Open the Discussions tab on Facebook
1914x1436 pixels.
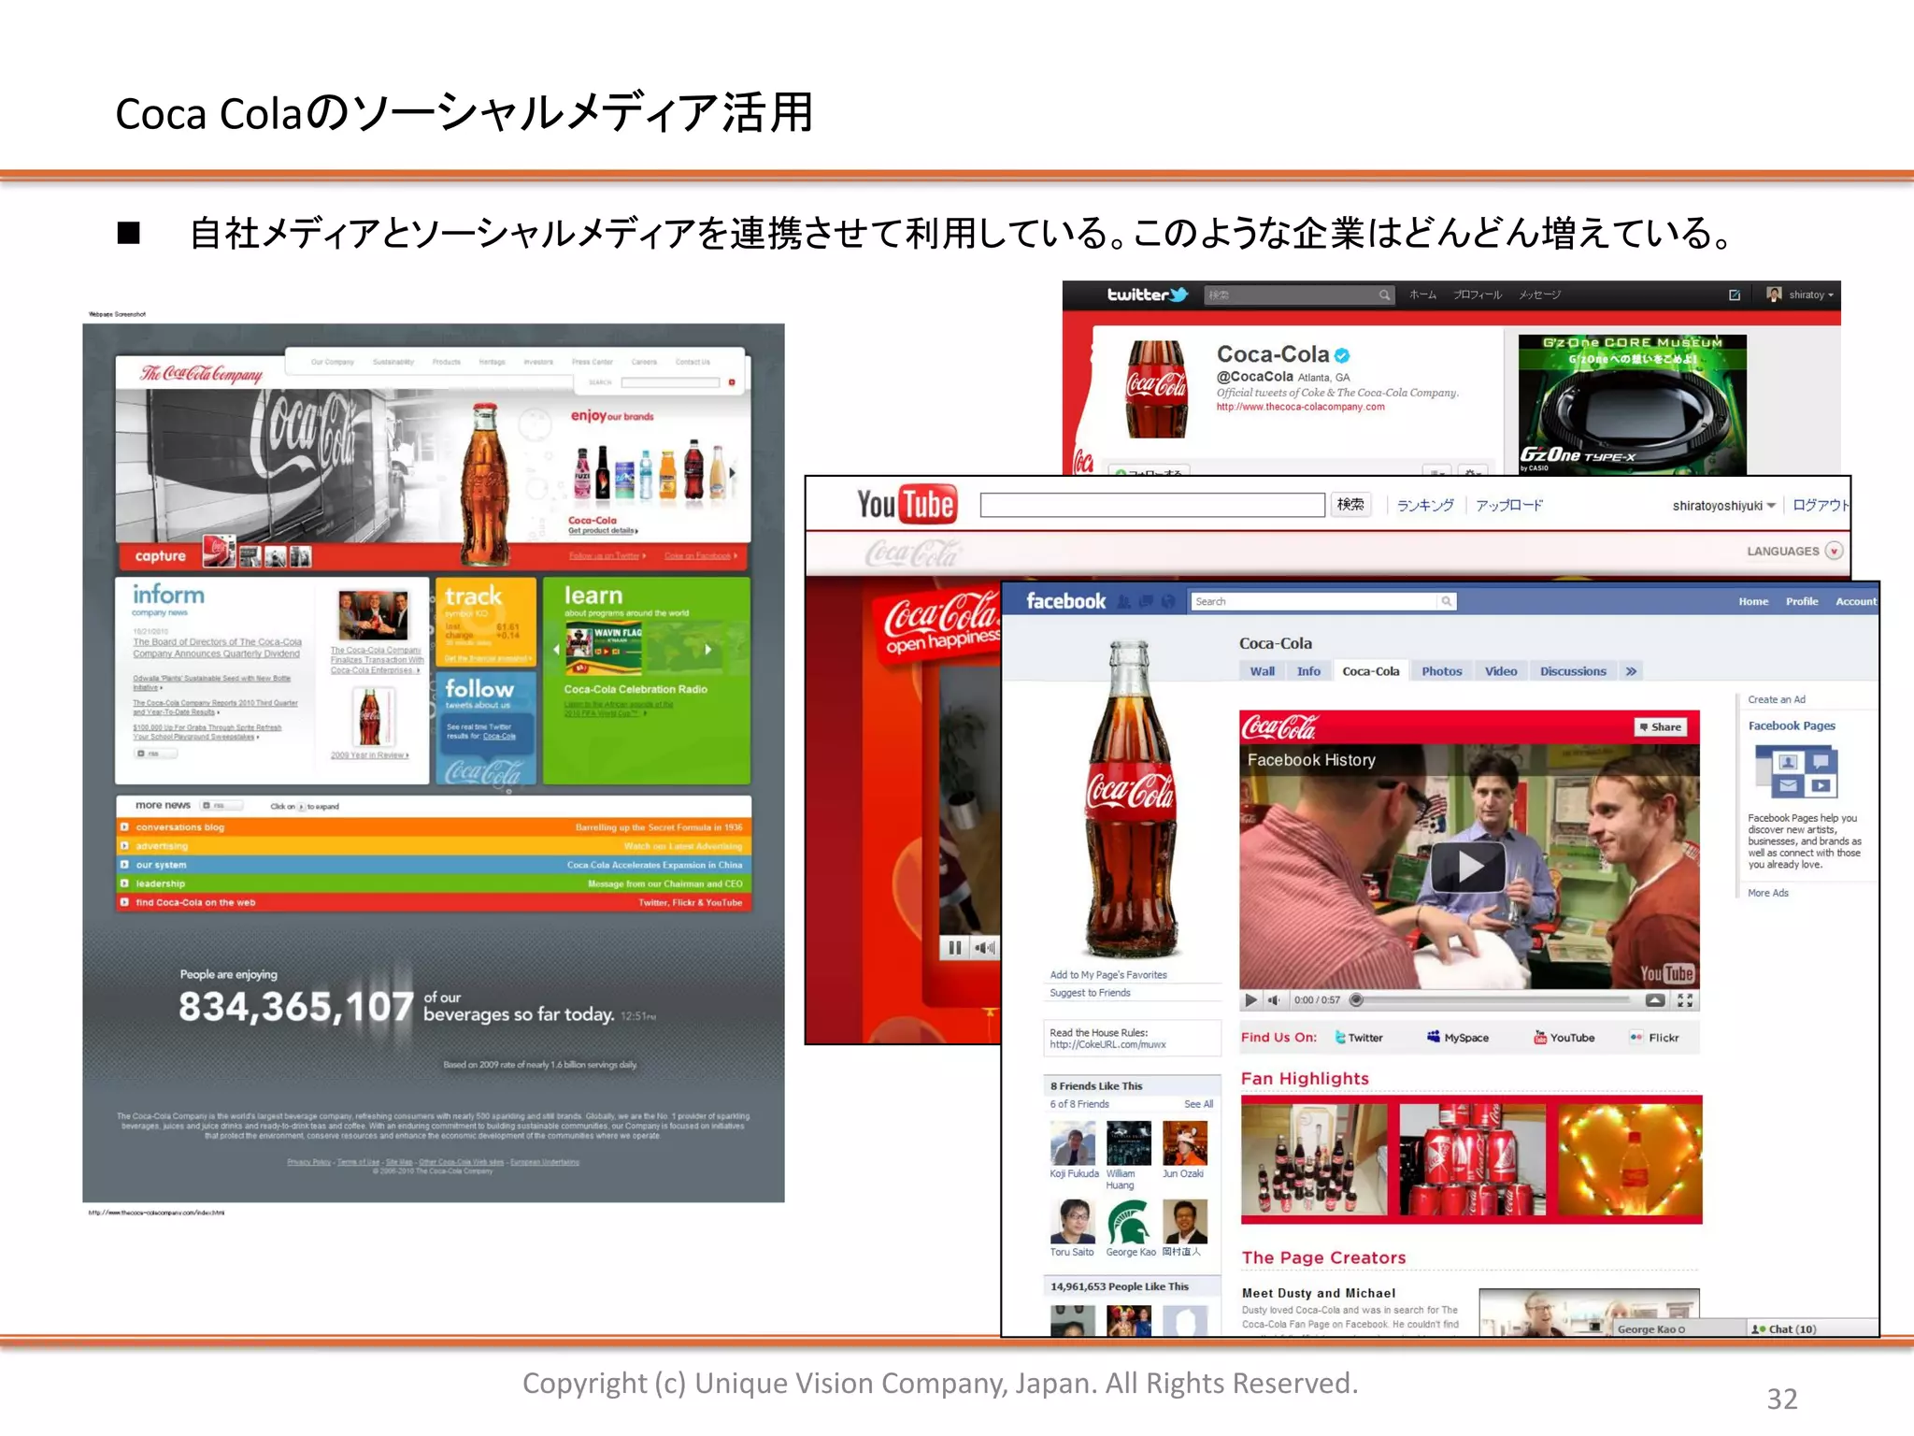pos(1573,671)
